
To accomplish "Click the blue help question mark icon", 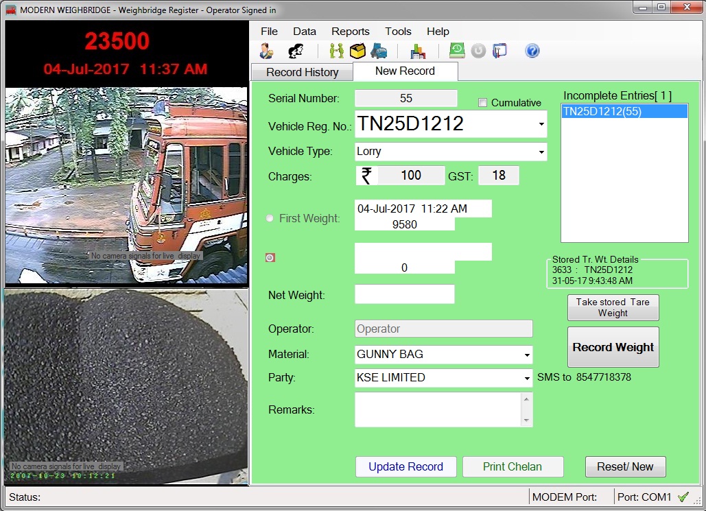I will (532, 51).
